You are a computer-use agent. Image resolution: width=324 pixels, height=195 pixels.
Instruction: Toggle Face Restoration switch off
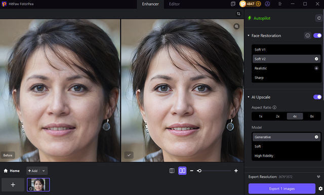[x=317, y=35]
